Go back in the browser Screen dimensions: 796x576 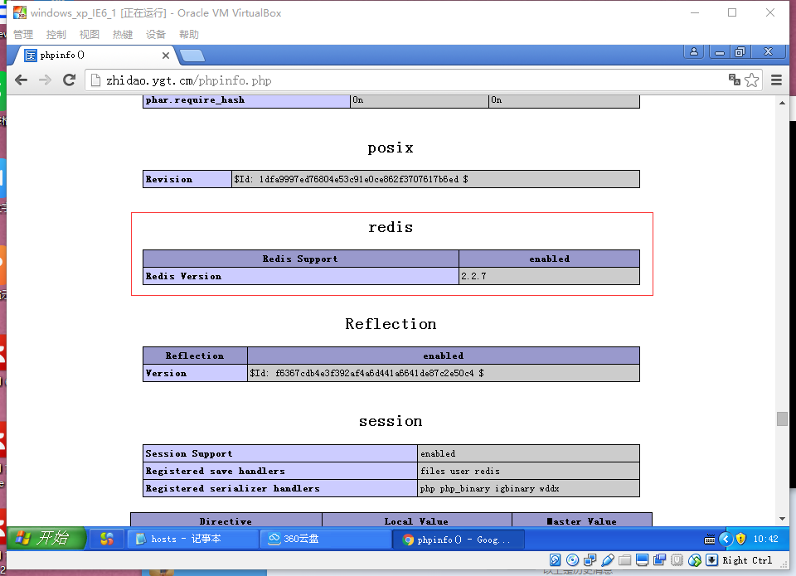tap(21, 80)
